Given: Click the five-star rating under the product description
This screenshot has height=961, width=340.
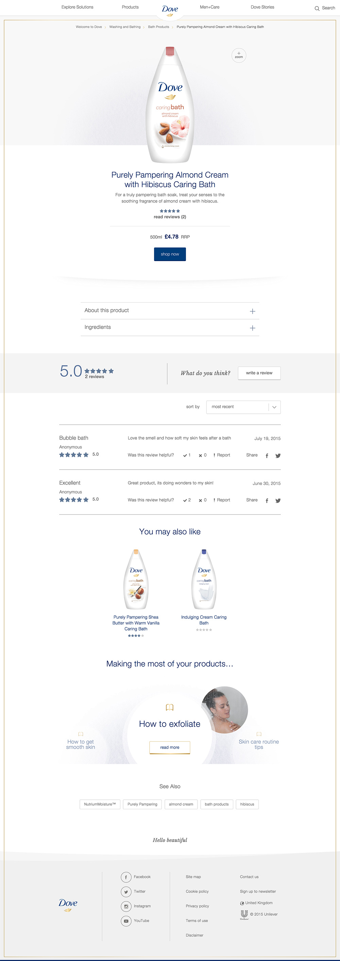Looking at the screenshot, I should coord(170,211).
